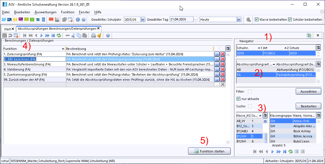Open column options for Funktion table
Viewport: 325px width, 164px height.
(228, 48)
